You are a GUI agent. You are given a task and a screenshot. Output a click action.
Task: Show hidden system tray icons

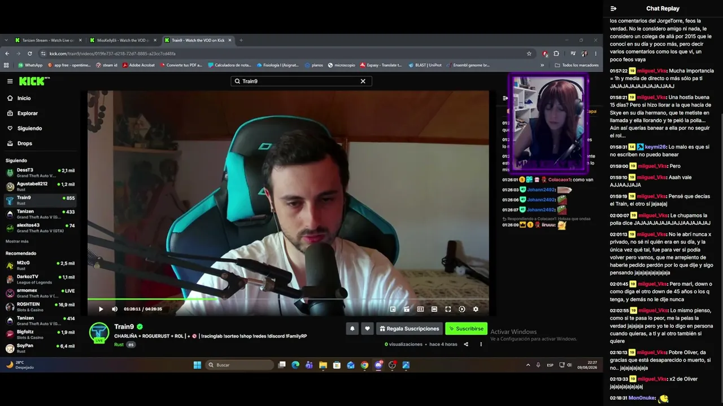(x=528, y=365)
